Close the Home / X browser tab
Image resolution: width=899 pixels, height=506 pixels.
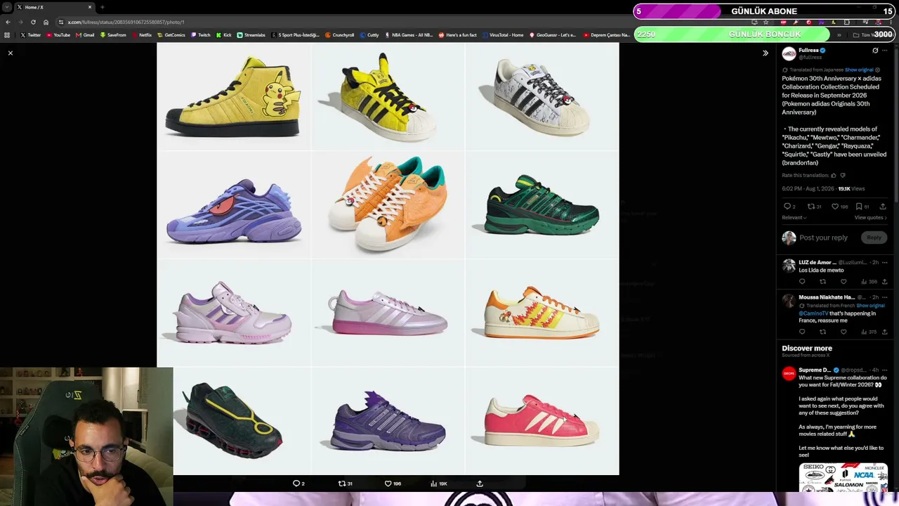[90, 7]
